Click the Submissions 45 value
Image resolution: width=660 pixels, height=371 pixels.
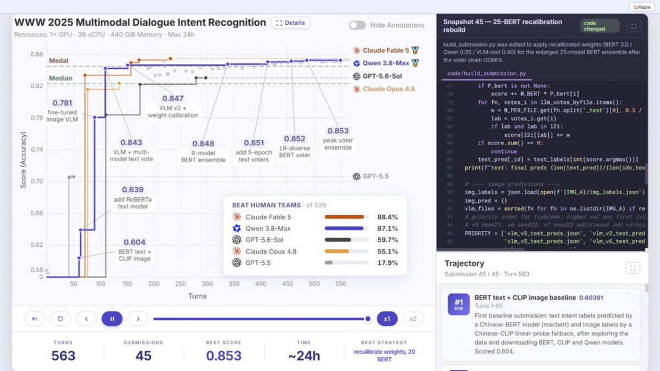click(143, 356)
